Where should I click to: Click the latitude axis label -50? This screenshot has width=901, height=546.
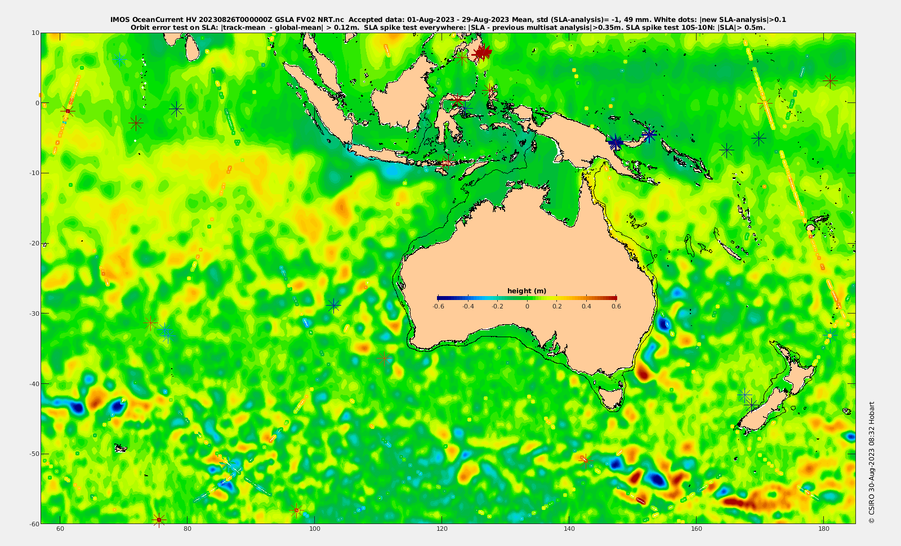33,454
